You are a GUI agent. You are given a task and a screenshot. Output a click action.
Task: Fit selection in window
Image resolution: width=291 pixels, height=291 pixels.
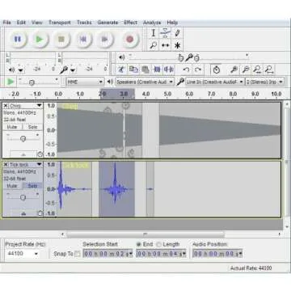point(257,70)
